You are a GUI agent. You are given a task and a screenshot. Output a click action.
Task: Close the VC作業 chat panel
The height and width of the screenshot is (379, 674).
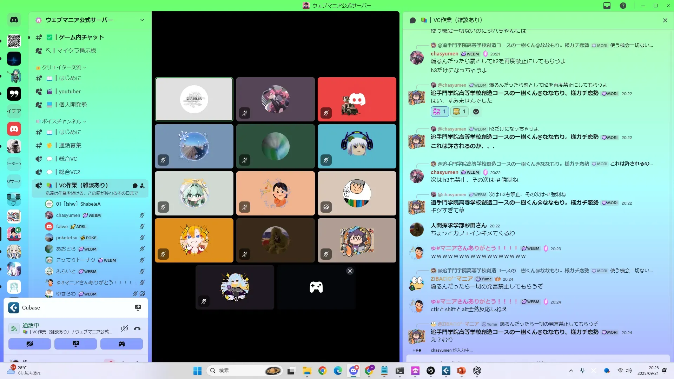click(665, 20)
